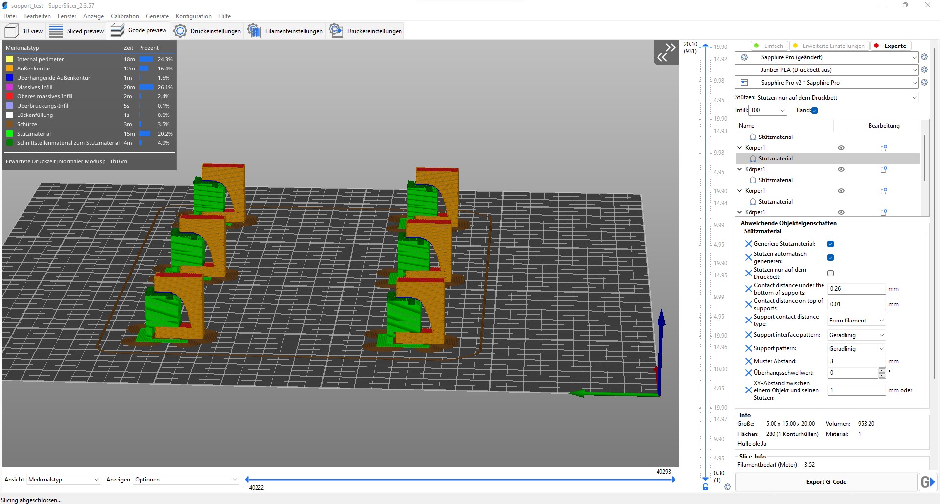Open the Filamenteinstellungen panel

coord(284,30)
